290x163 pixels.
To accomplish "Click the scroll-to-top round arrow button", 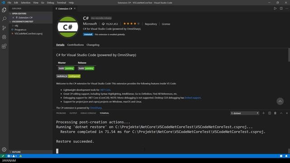I will (x=280, y=101).
